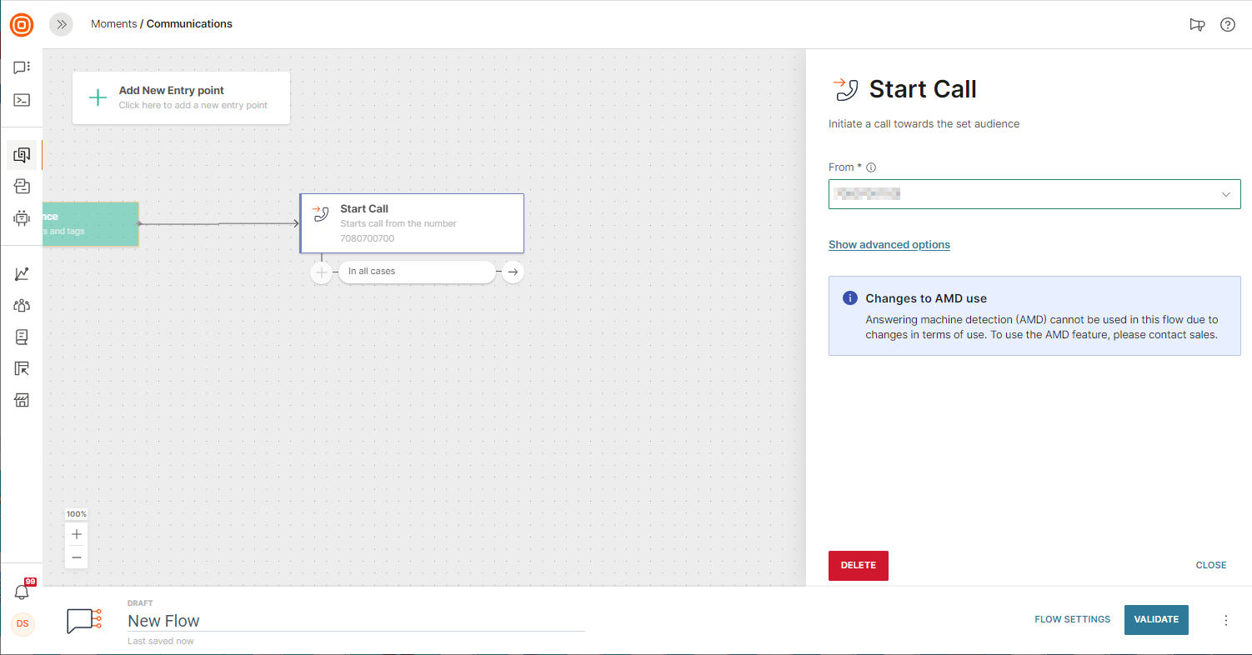Expand the sidebar with double-chevron button
The width and height of the screenshot is (1252, 655).
61,24
